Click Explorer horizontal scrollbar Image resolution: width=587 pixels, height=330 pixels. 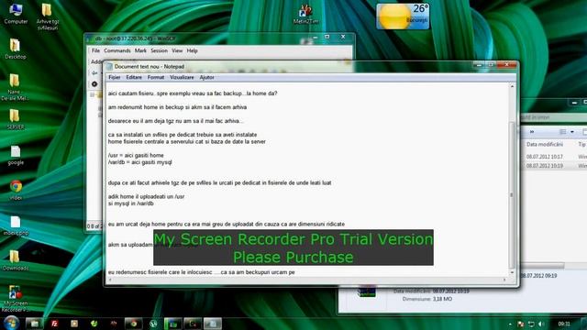543,266
